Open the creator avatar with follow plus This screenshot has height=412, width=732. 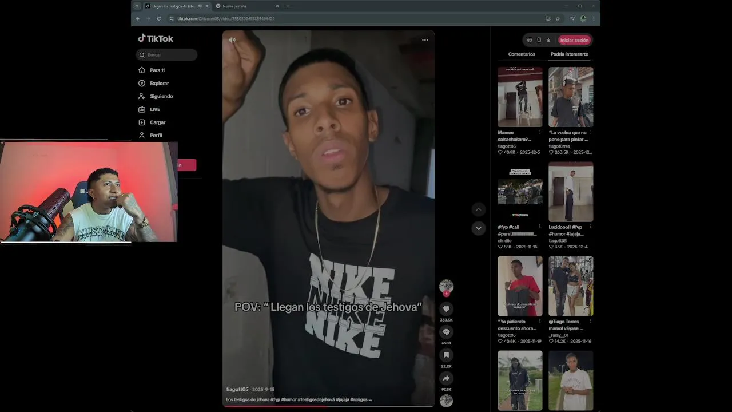click(x=446, y=287)
